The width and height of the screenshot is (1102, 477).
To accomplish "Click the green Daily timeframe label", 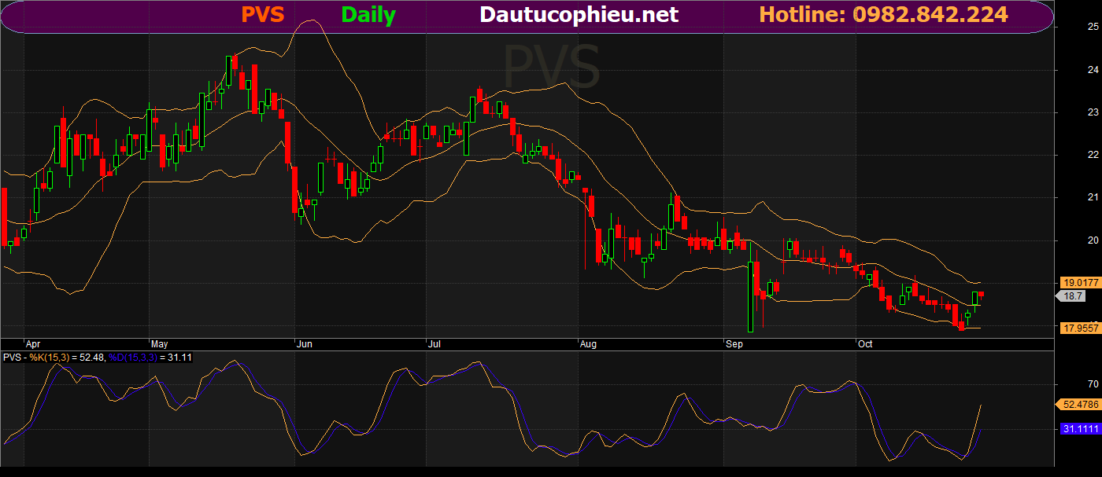I will tap(368, 15).
